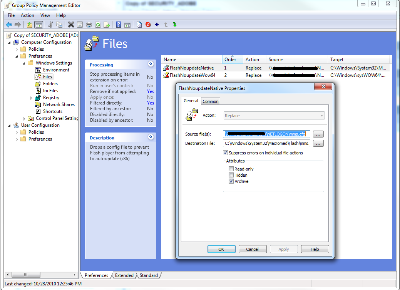Click the Forward arrow in the toolbar
The height and width of the screenshot is (290, 400).
tap(18, 25)
